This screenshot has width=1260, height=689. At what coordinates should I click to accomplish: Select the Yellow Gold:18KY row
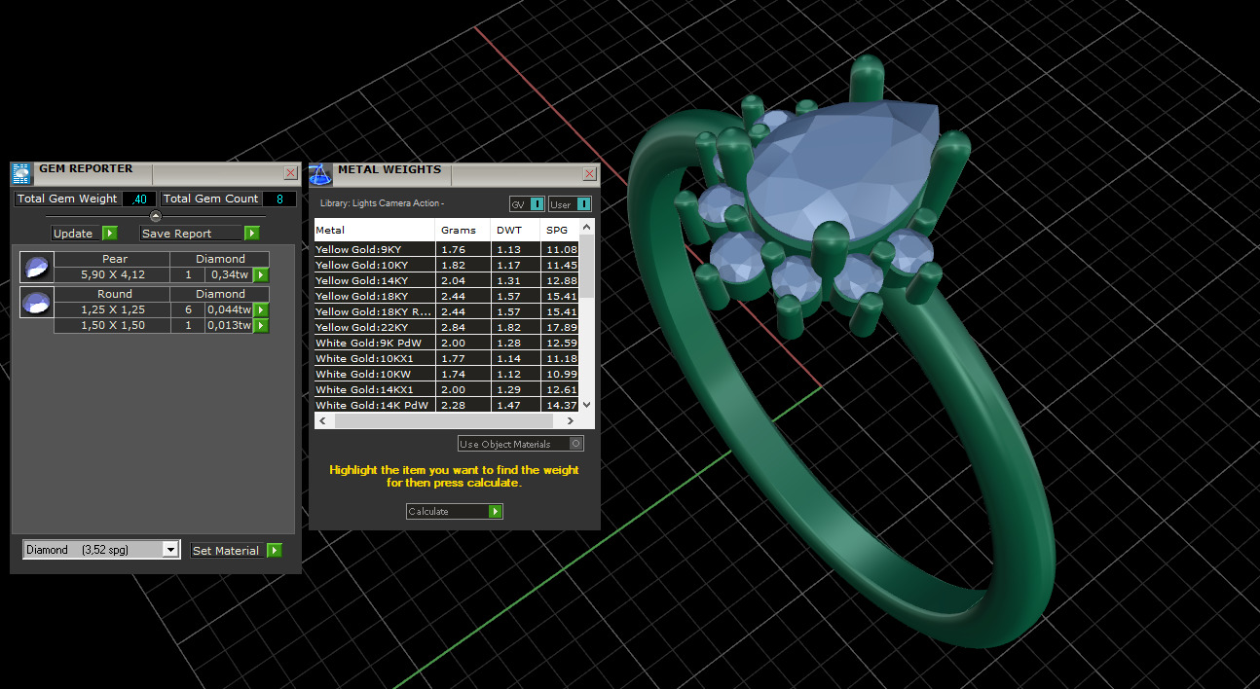[x=446, y=296]
